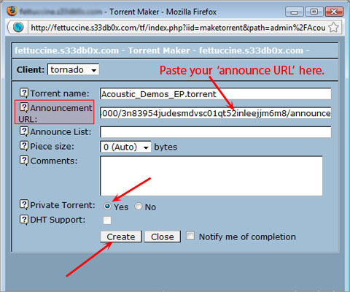Click help icon beside Comments
350x292 pixels.
24,161
